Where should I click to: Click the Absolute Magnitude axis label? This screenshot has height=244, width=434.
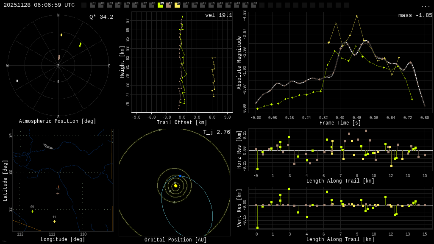click(239, 63)
